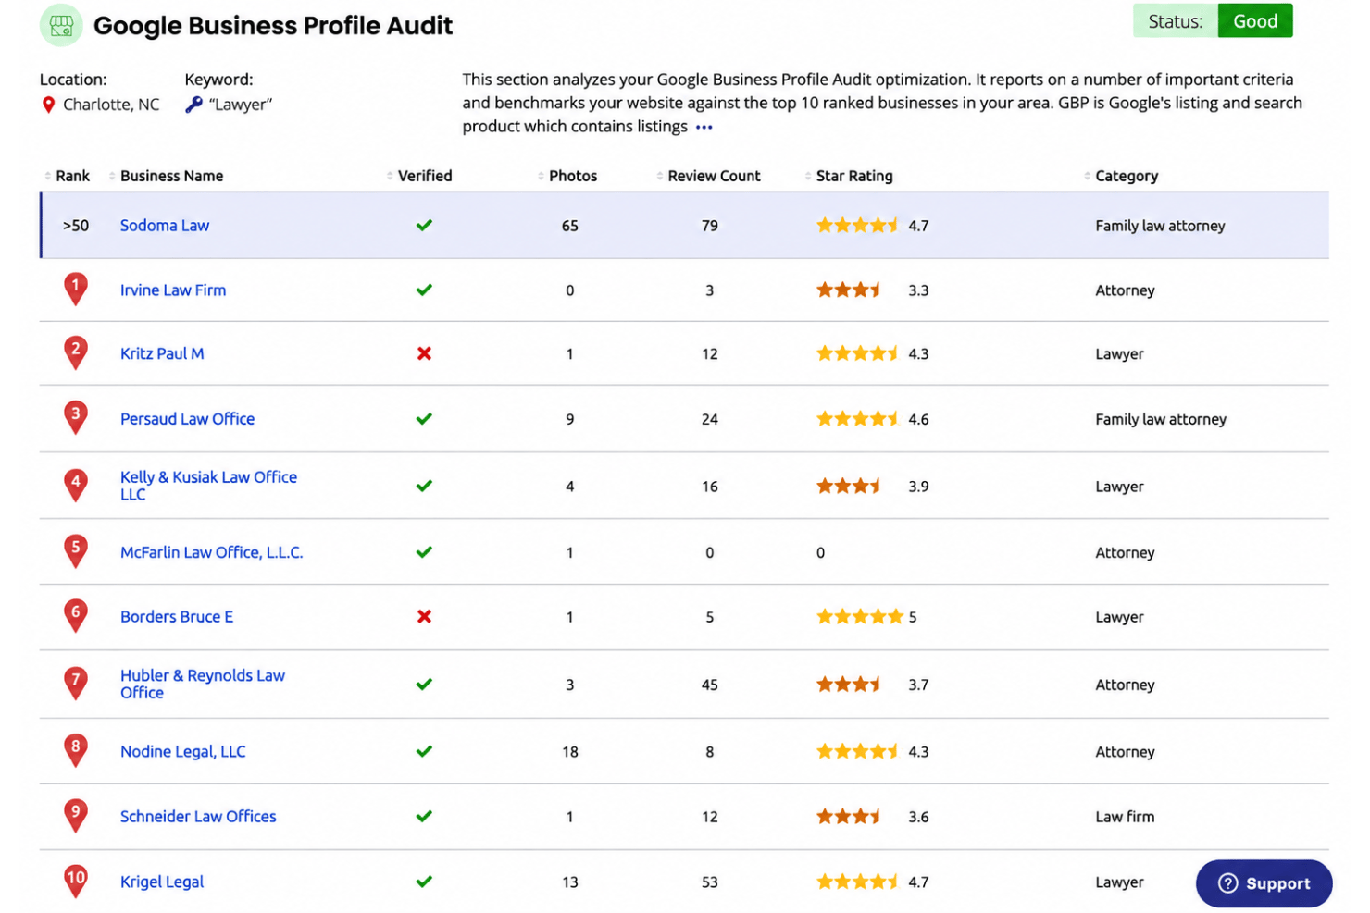
Task: Click the 3.3 rating value for Irvine Law Firm
Action: click(x=917, y=290)
